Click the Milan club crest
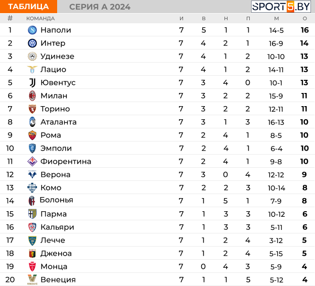315x286 pixels. (x=32, y=96)
